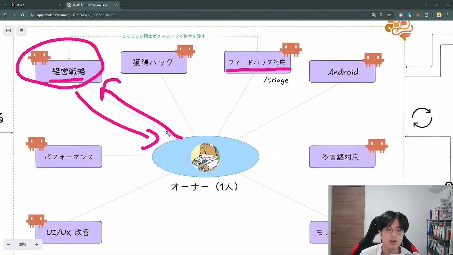Open the Extensions puzzle-piece menu
This screenshot has height=255, width=453.
pos(426,15)
